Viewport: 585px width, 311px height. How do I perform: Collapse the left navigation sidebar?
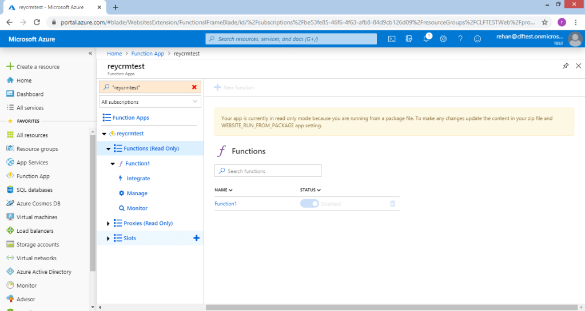pyautogui.click(x=90, y=53)
